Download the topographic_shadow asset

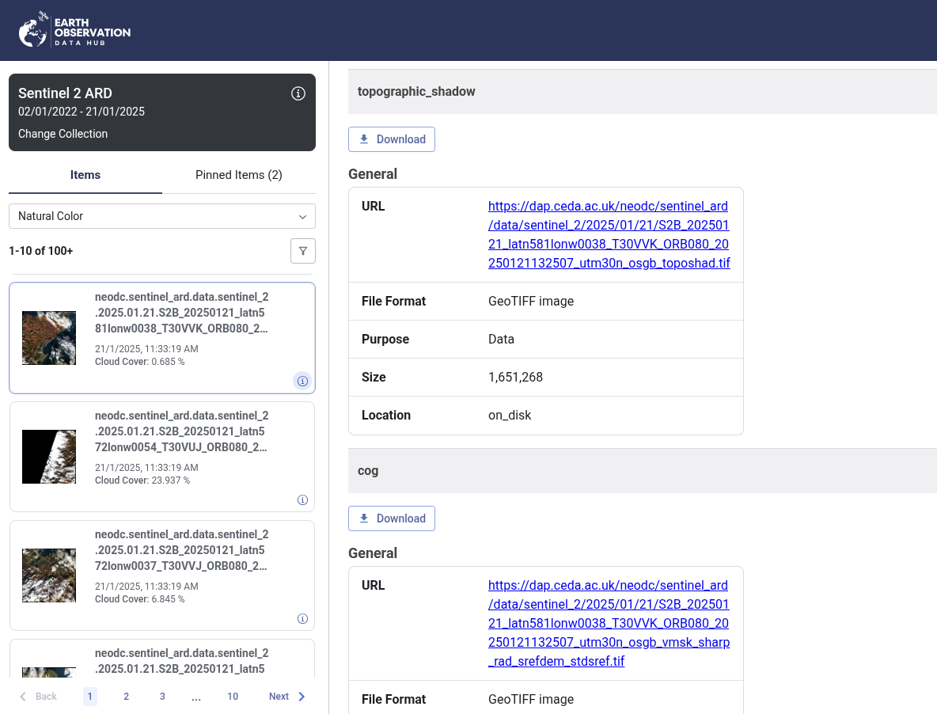392,139
